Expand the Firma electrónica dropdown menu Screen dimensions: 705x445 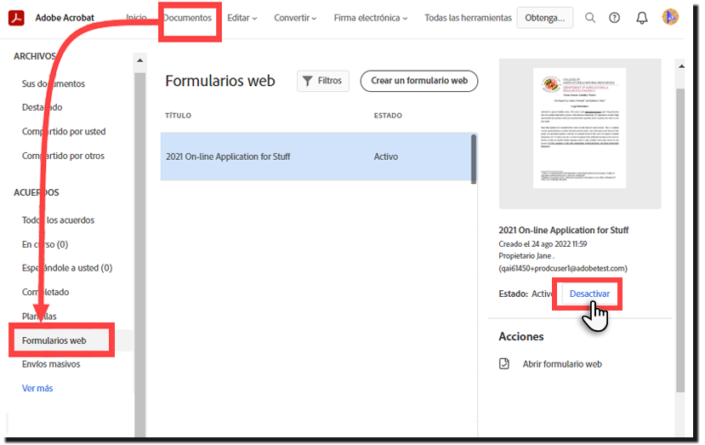[371, 18]
